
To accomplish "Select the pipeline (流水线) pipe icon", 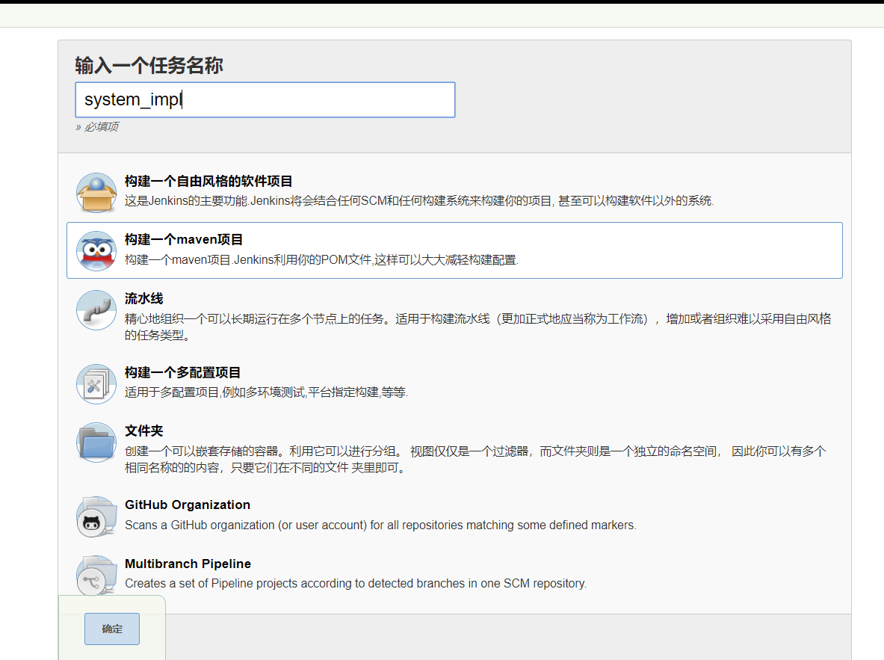I will coord(96,309).
